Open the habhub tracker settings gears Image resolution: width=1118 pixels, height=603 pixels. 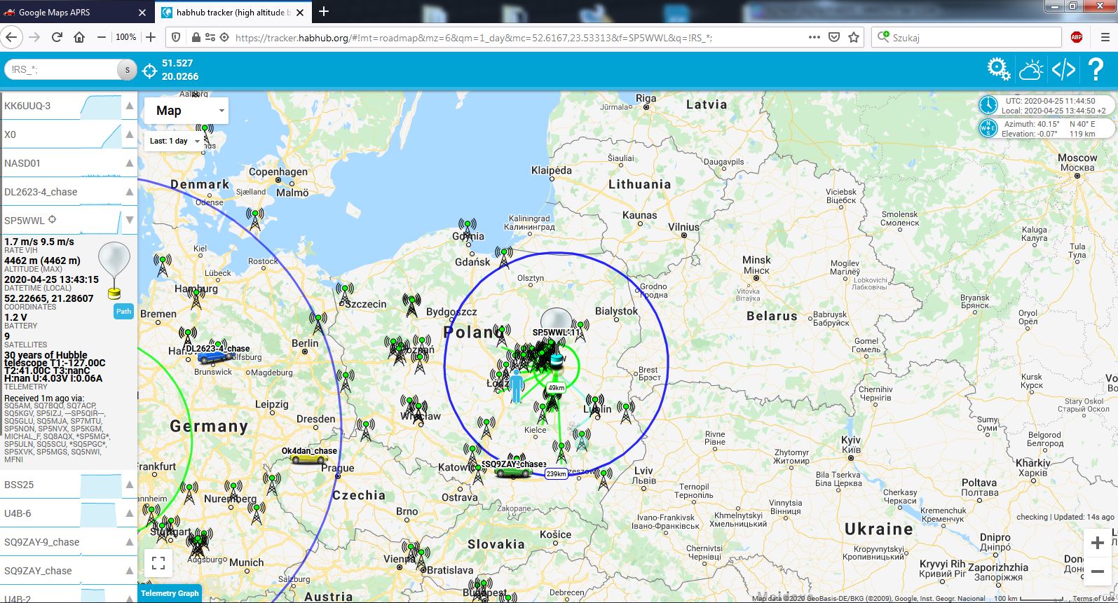coord(998,69)
